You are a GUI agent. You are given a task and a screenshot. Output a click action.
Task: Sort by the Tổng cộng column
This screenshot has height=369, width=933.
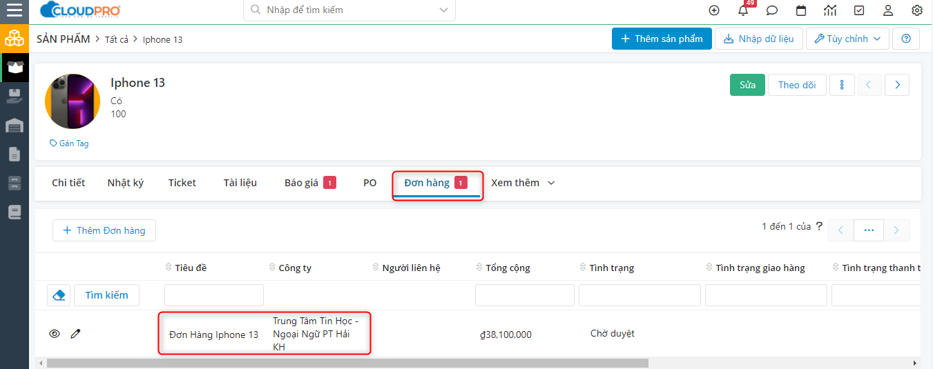tap(503, 268)
